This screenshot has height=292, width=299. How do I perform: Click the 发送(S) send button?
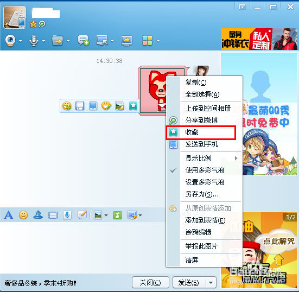(x=189, y=282)
